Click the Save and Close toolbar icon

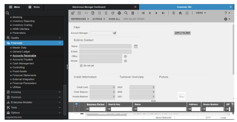[x=73, y=13]
